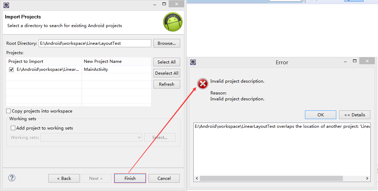Open the Working sets combo box

[x=91, y=138]
